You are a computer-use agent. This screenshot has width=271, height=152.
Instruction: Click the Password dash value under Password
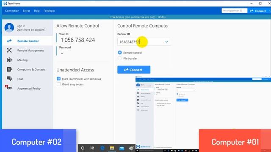tap(62, 54)
